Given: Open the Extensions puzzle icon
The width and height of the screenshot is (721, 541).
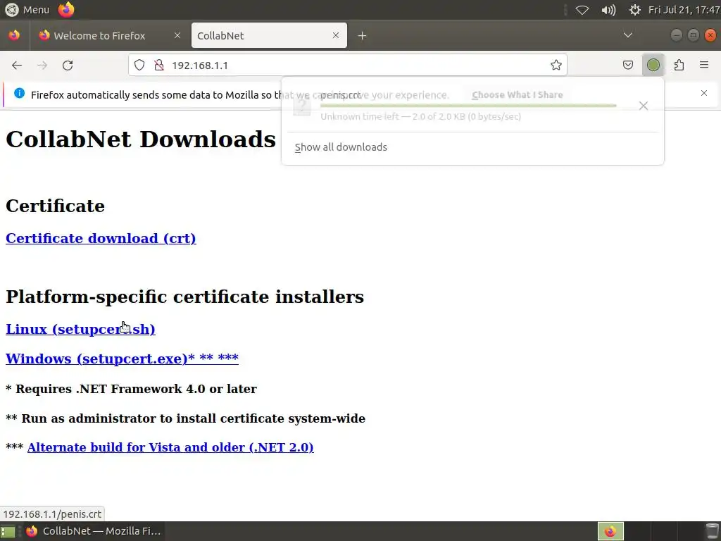Looking at the screenshot, I should (x=679, y=66).
